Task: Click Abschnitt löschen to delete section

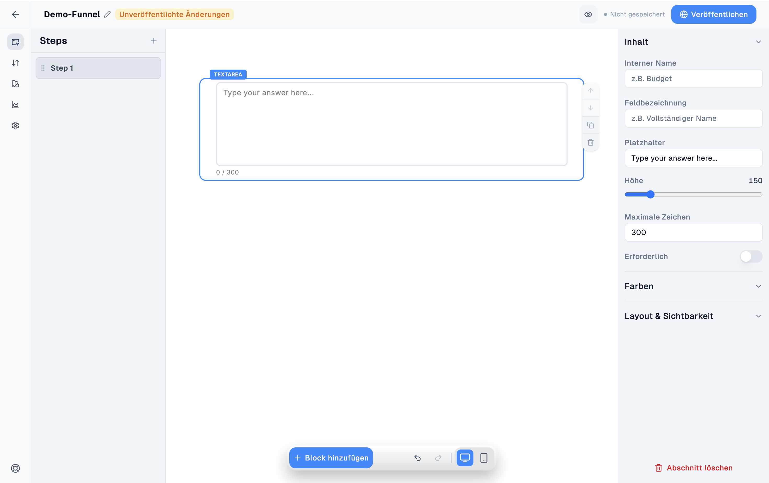Action: coord(693,468)
